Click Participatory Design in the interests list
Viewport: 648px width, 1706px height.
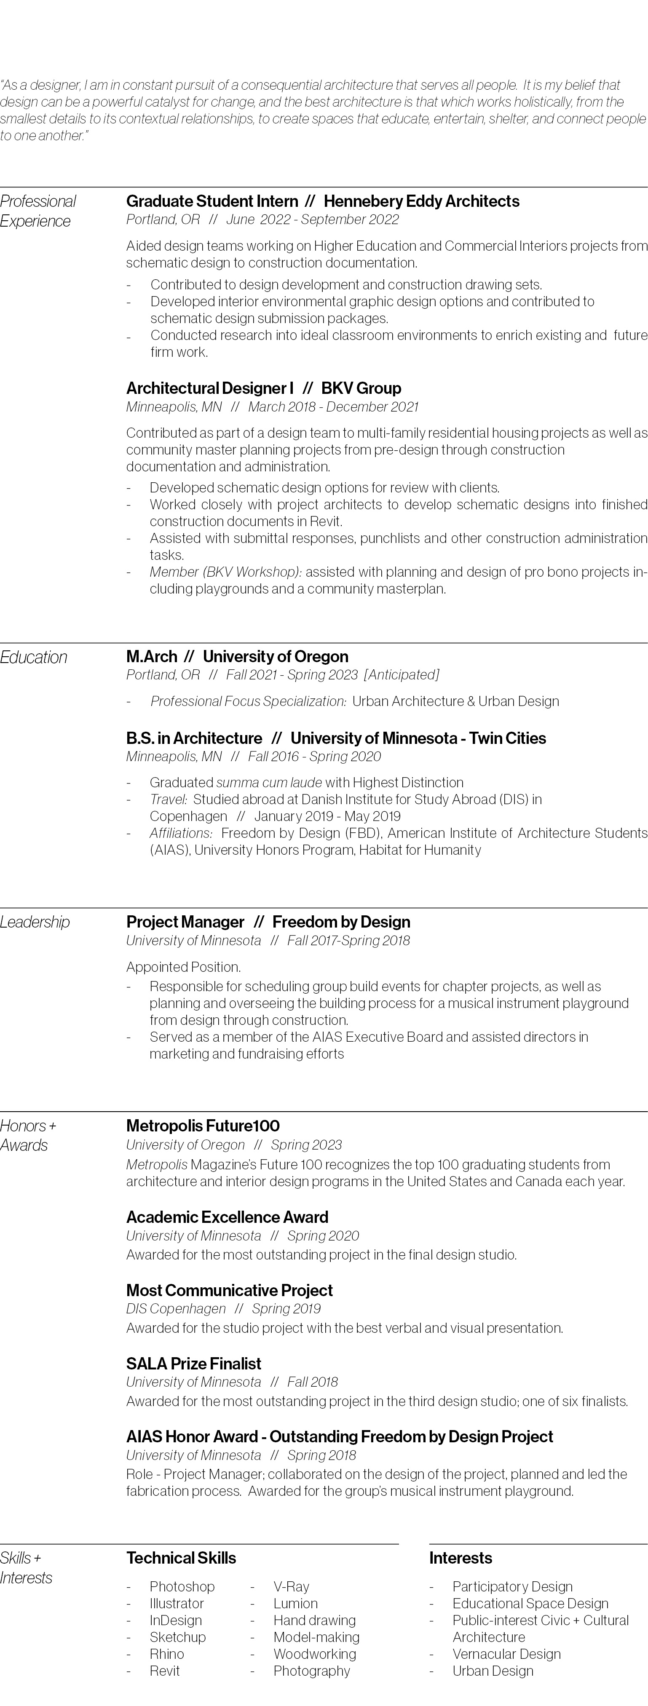coord(512,1587)
